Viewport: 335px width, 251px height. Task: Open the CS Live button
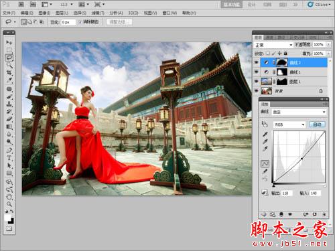[319, 4]
